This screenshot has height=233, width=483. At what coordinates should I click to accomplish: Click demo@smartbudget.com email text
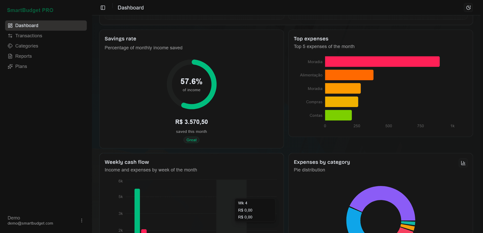pyautogui.click(x=30, y=223)
